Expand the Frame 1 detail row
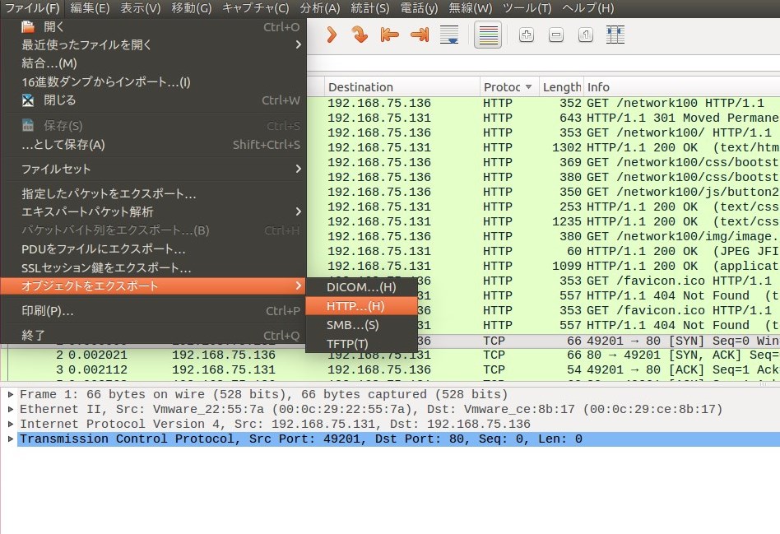 pos(10,394)
